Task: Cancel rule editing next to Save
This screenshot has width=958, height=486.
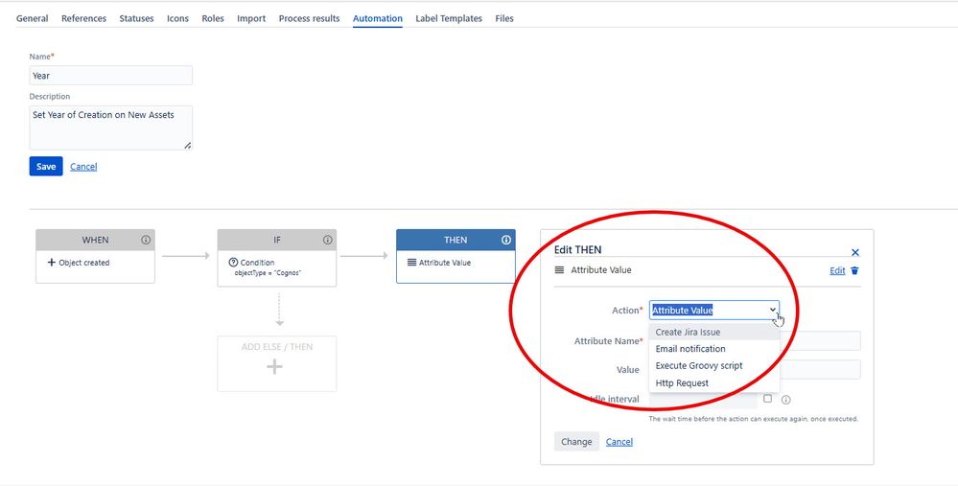Action: (x=83, y=167)
